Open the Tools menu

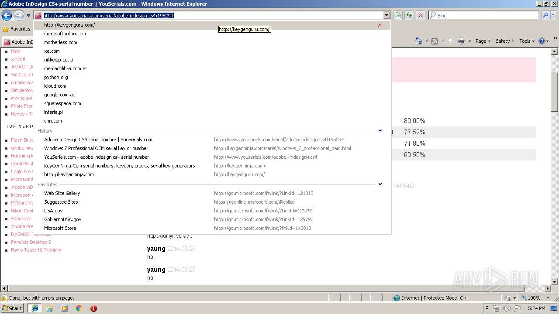click(527, 41)
